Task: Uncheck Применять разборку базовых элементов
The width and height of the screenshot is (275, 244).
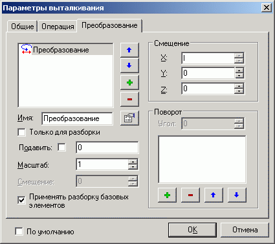Action: pyautogui.click(x=21, y=201)
